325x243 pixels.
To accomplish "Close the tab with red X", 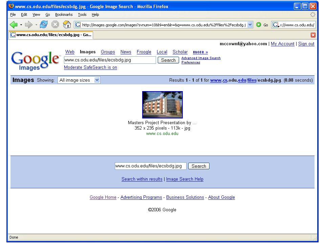I will tap(313, 35).
